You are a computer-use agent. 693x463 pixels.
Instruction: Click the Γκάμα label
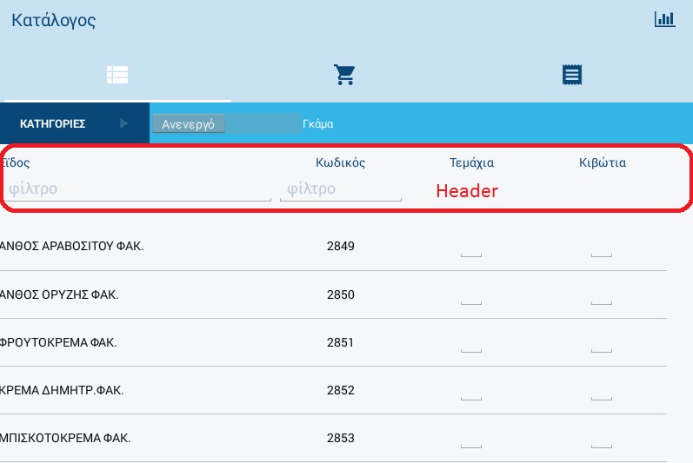tap(317, 124)
